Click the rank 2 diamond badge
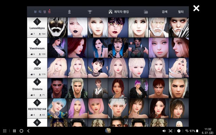The image size is (216, 135). coord(37,42)
